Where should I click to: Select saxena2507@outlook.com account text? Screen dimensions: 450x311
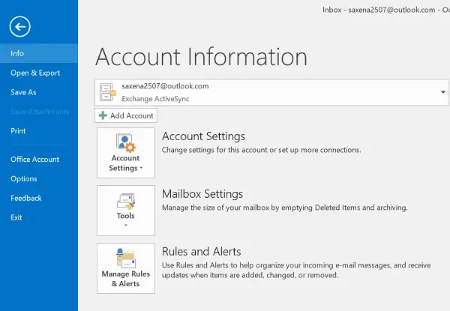tap(165, 86)
